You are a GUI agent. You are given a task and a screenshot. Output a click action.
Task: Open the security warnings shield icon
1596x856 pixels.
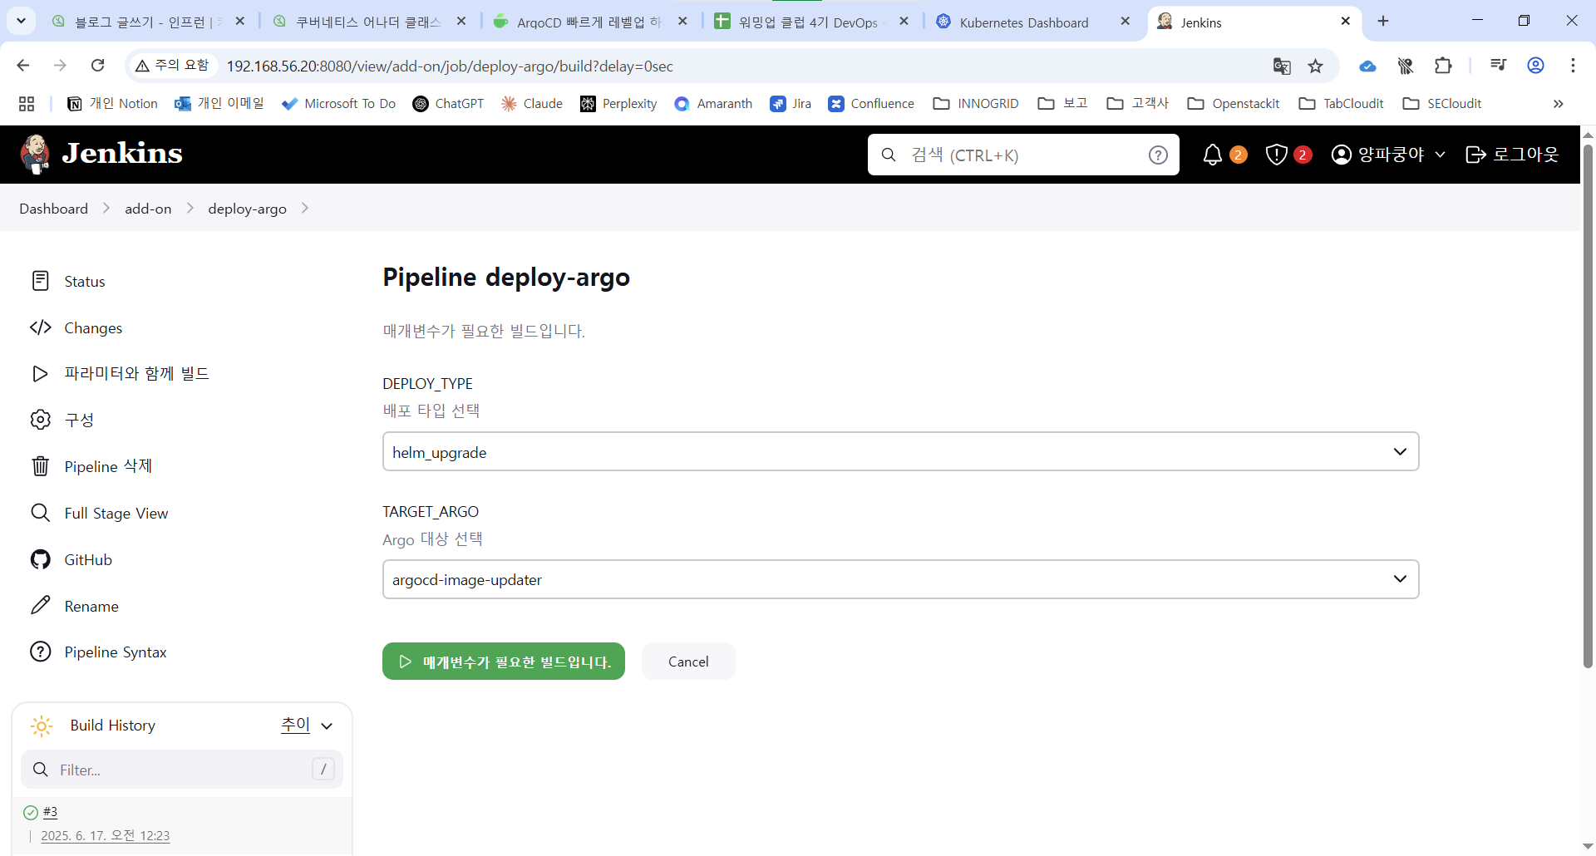[x=1276, y=155]
